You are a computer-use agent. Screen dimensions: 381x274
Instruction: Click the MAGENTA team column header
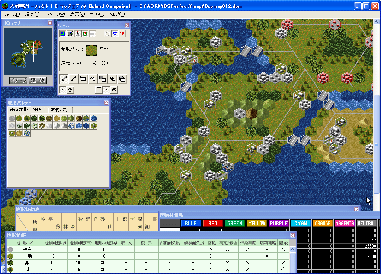[345, 224]
